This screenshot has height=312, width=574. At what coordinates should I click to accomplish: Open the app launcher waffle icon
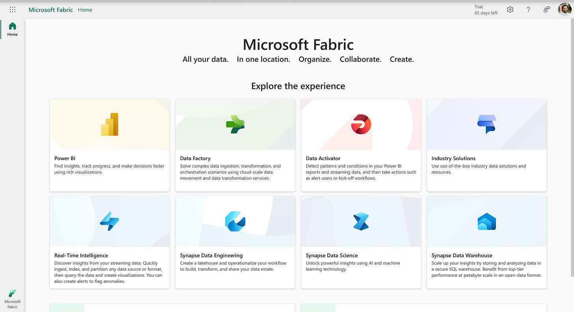(x=13, y=9)
